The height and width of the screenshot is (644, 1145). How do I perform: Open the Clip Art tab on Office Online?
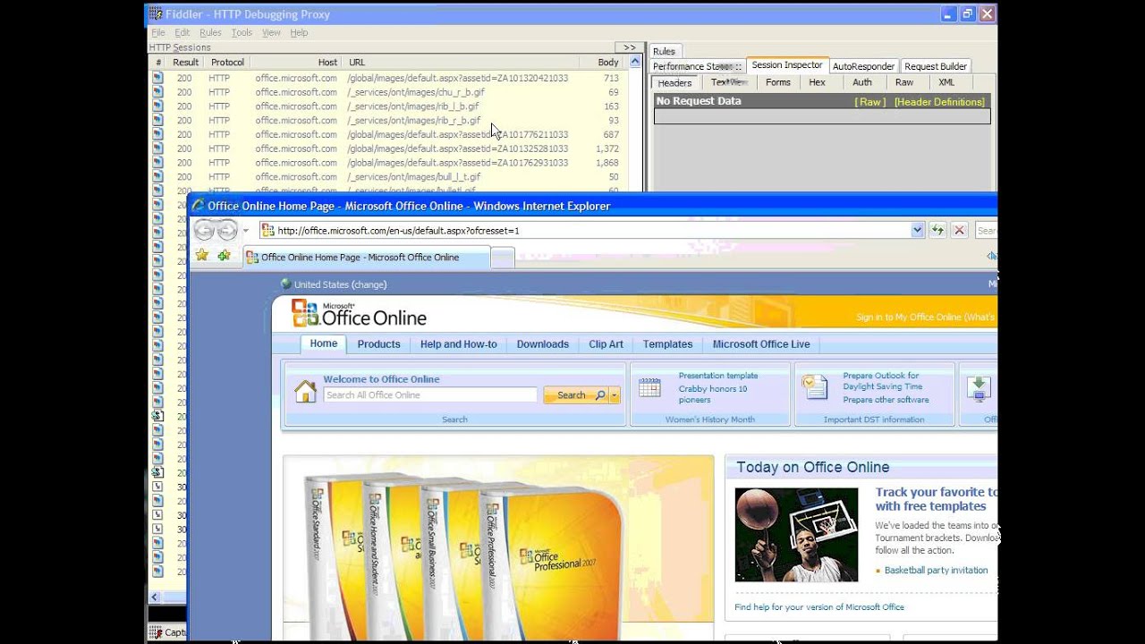[606, 344]
